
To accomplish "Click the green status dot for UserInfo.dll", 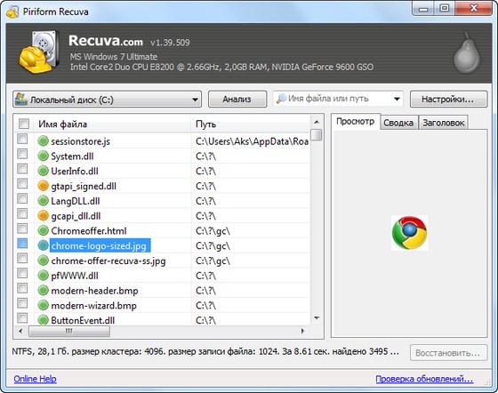I will pos(43,171).
